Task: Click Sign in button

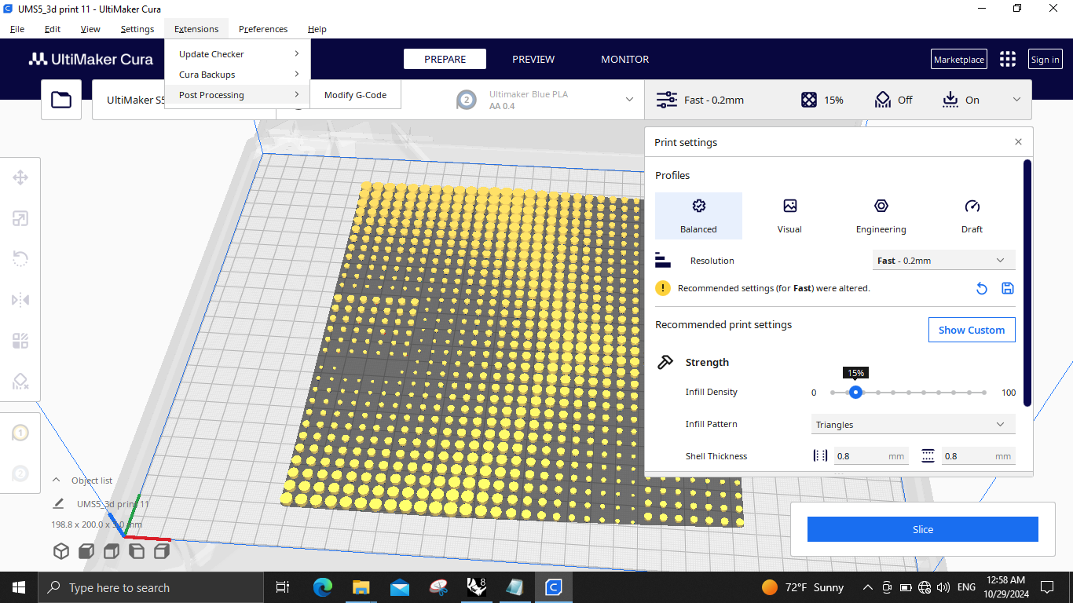Action: (1045, 60)
